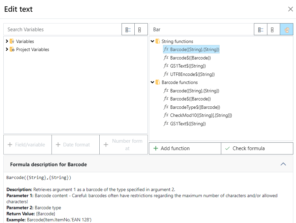
Task: Expand the Variables tree node arrow
Action: (x=7, y=41)
